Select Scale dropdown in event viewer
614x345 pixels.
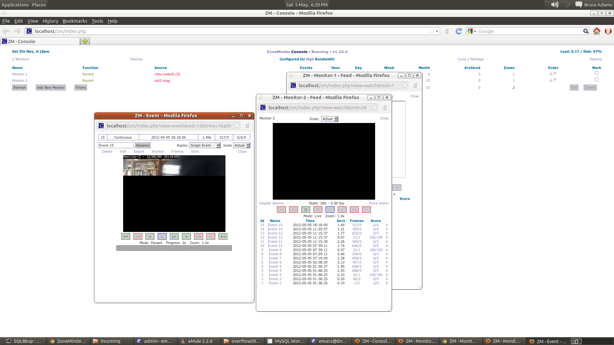(241, 145)
